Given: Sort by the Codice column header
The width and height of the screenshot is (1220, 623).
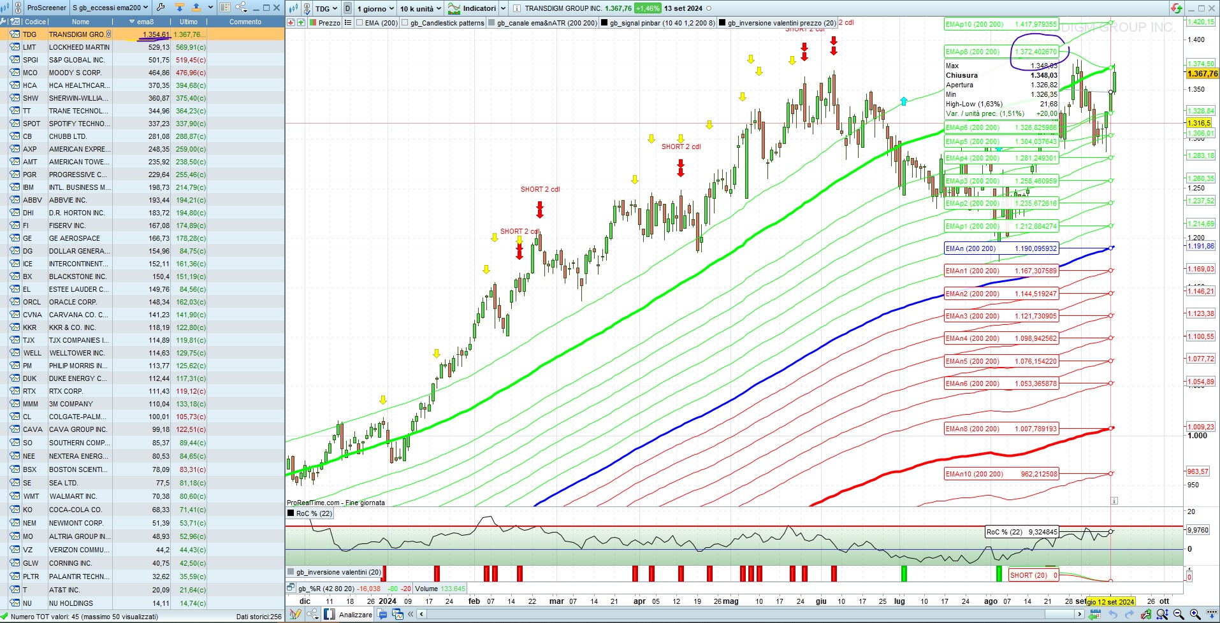Looking at the screenshot, I should point(35,22).
